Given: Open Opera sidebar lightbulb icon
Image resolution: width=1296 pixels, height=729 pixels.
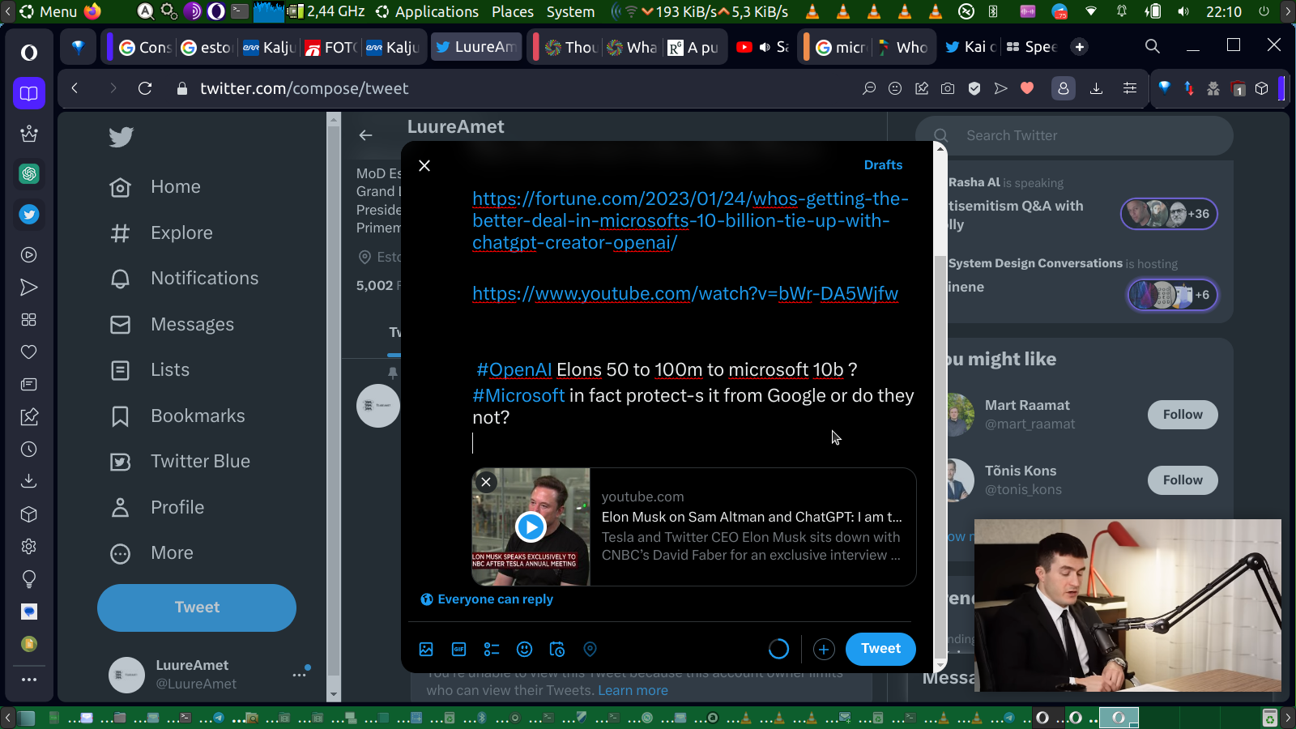Looking at the screenshot, I should (29, 579).
